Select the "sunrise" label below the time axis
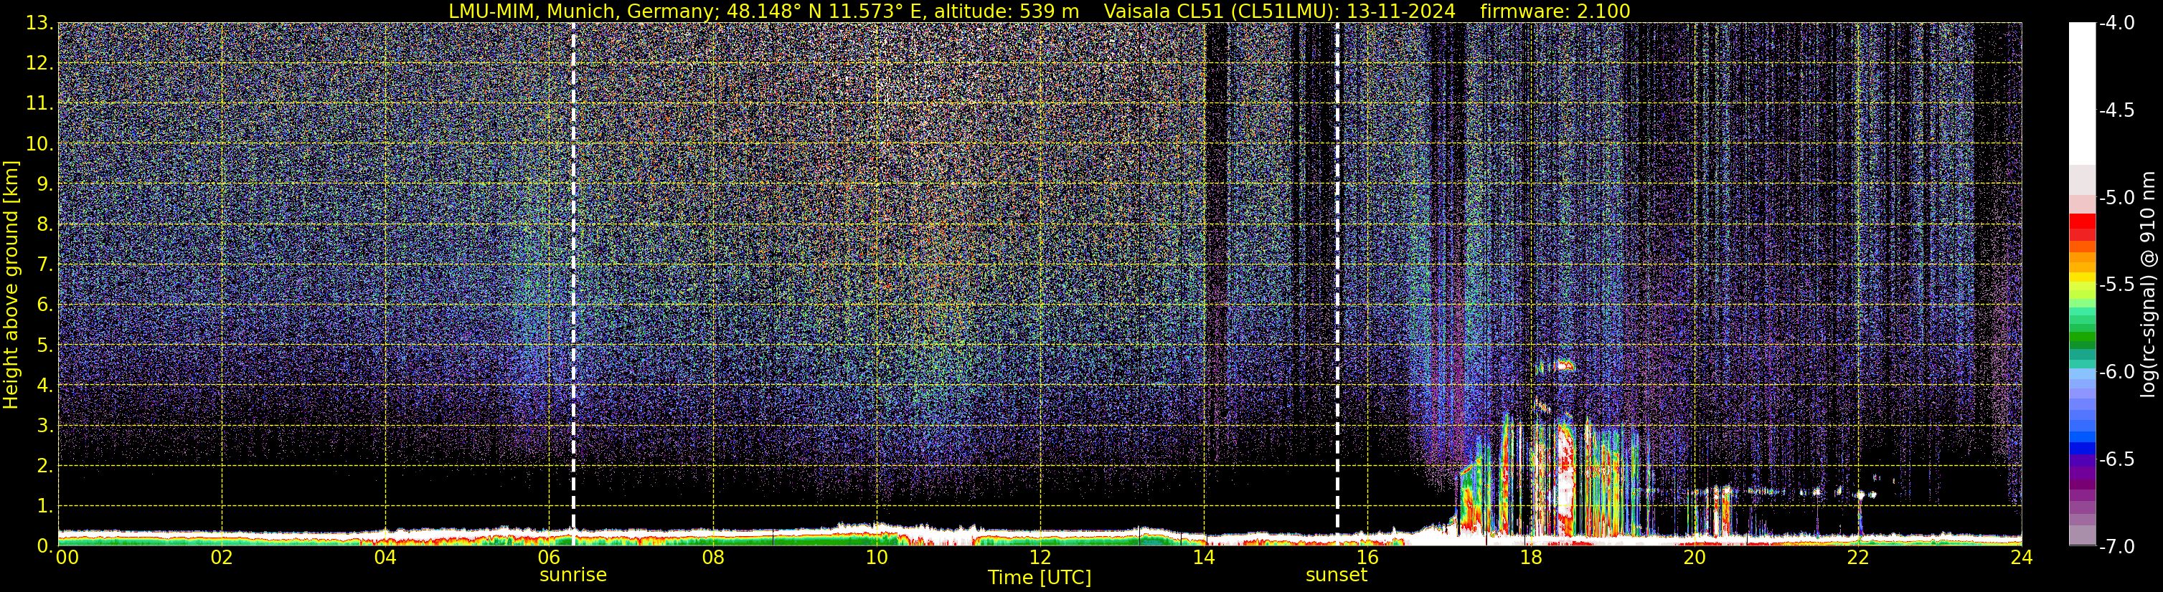This screenshot has height=592, width=2163. (x=572, y=576)
